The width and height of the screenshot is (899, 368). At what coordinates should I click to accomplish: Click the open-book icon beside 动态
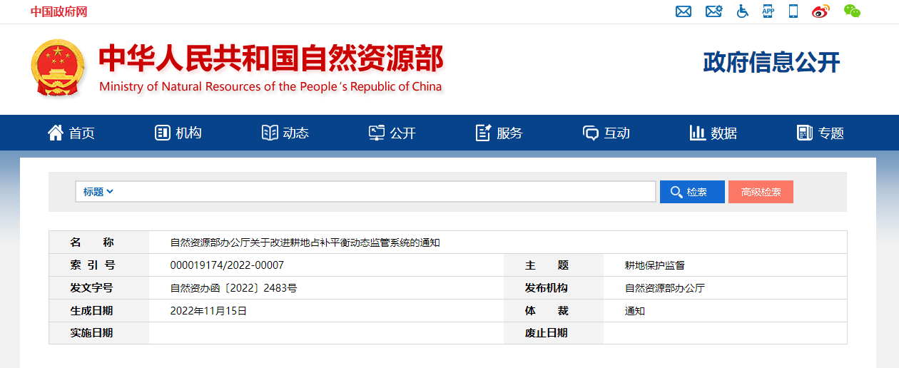(270, 133)
